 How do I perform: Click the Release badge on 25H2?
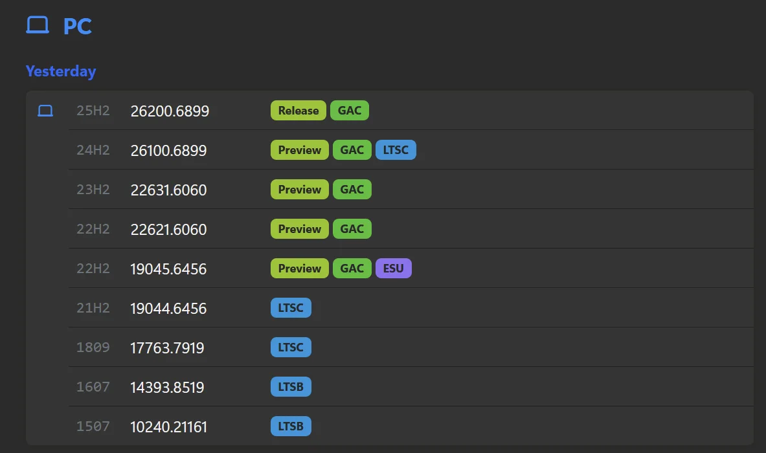click(299, 111)
